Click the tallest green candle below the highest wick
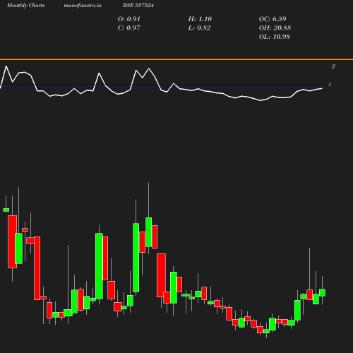The width and height of the screenshot is (353, 353). (x=148, y=232)
